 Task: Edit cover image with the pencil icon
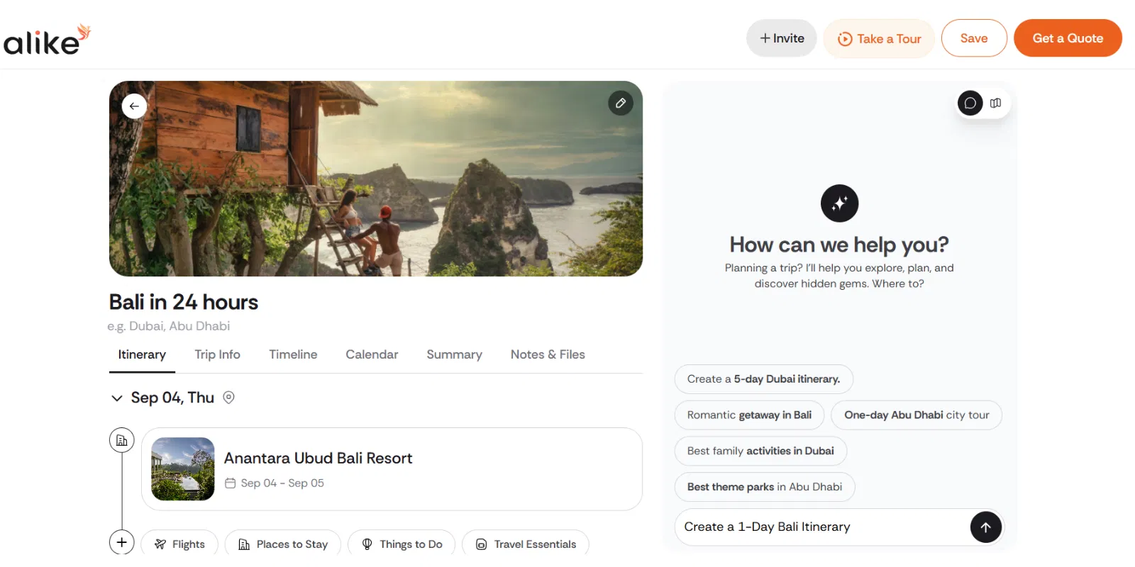621,103
